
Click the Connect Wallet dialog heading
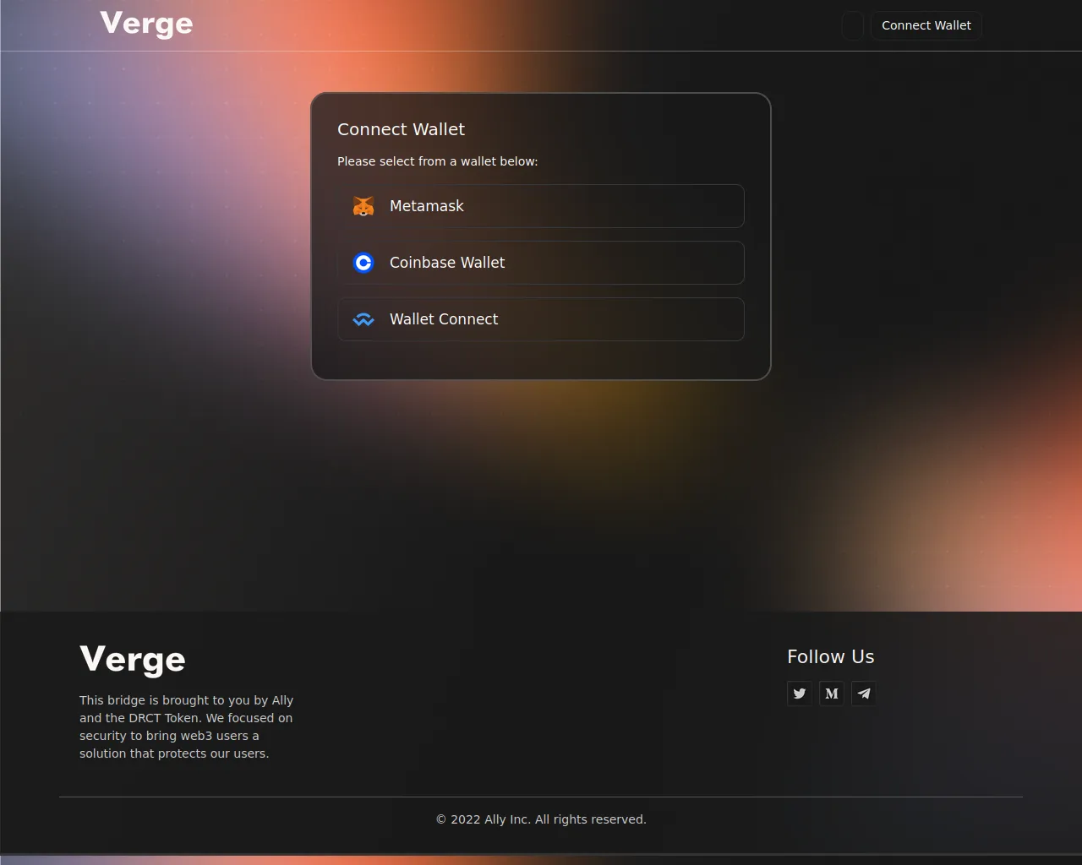point(401,129)
